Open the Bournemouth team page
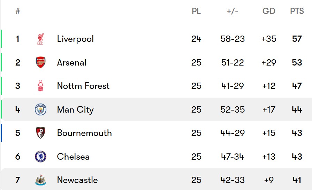 84,133
